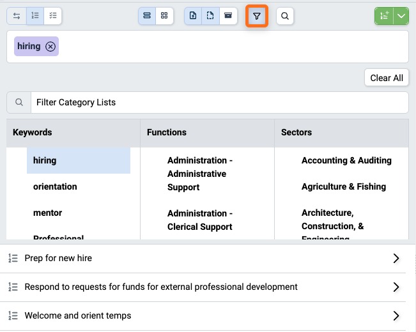Open Respond to requests for funds list
This screenshot has width=416, height=332.
pyautogui.click(x=203, y=287)
